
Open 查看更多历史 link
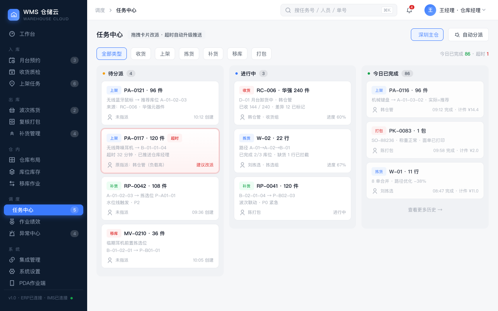click(x=425, y=210)
